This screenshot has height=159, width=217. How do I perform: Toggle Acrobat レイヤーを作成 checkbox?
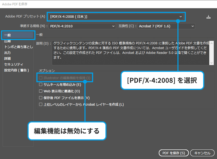pos(41,104)
